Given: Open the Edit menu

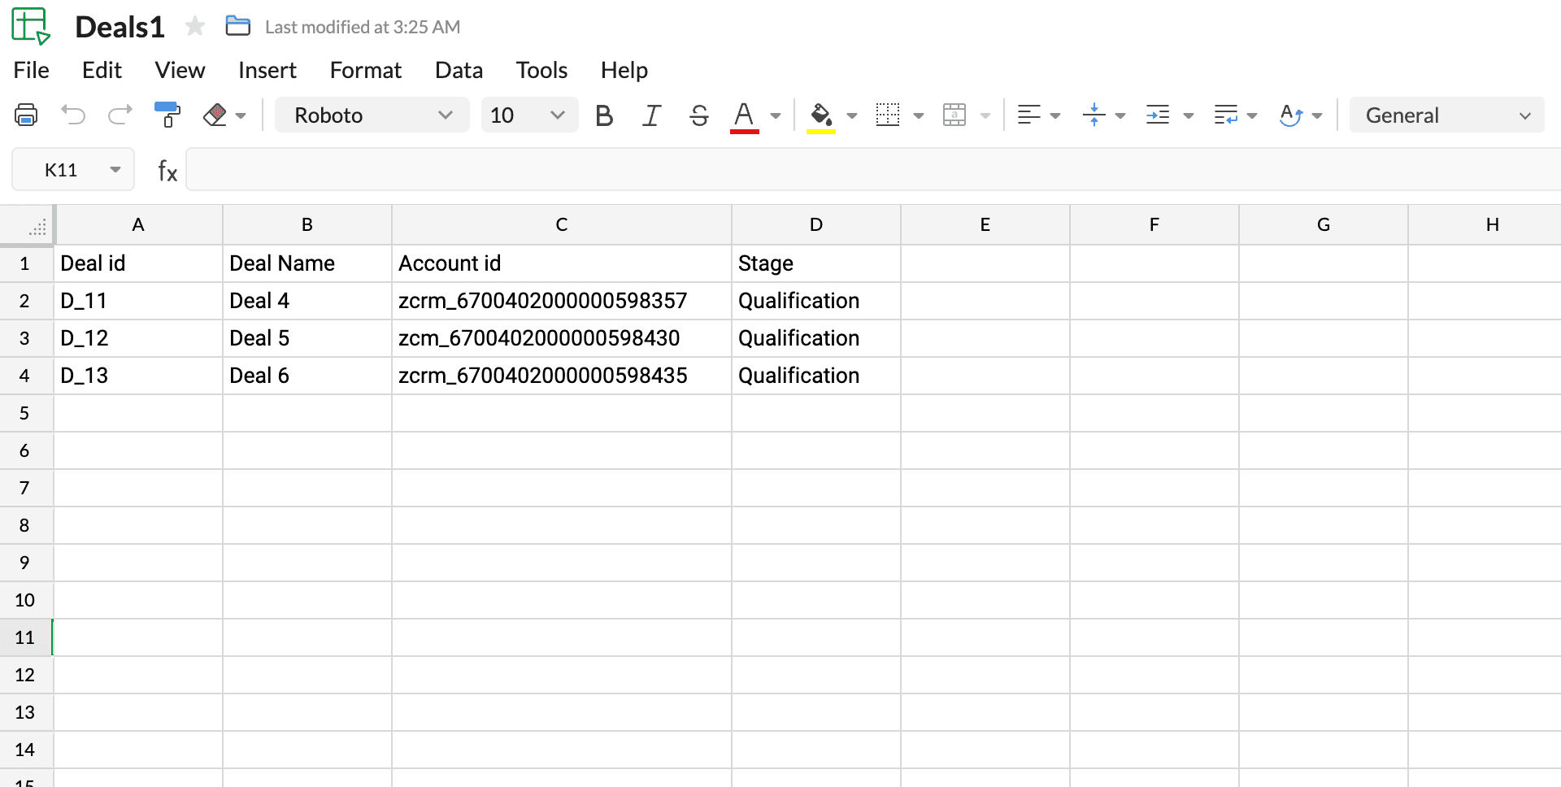Looking at the screenshot, I should point(102,71).
